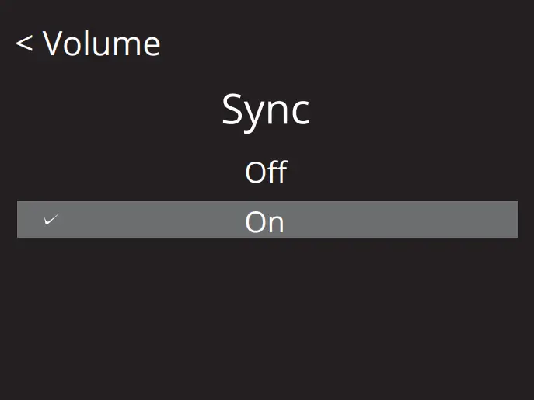Click the back chevron beside Volume

point(24,44)
